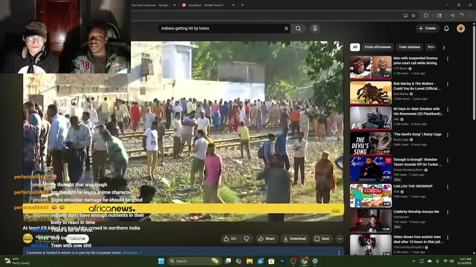
Task: Start voice search with microphone icon
Action: pos(315,29)
